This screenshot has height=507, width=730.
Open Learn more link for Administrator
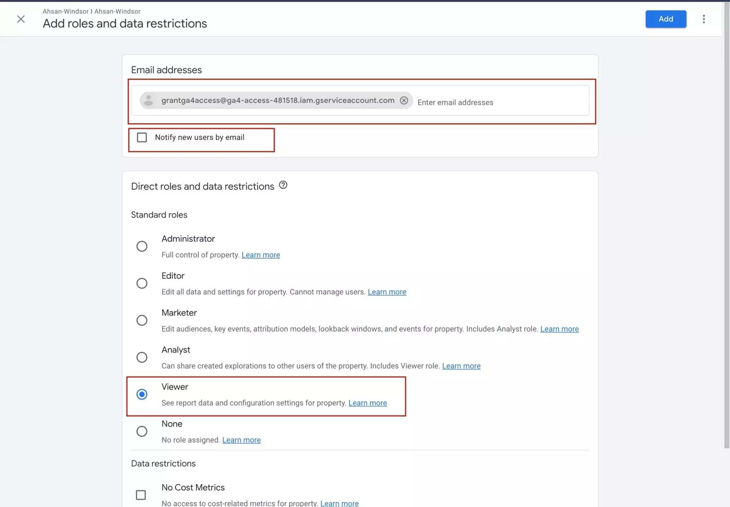261,255
